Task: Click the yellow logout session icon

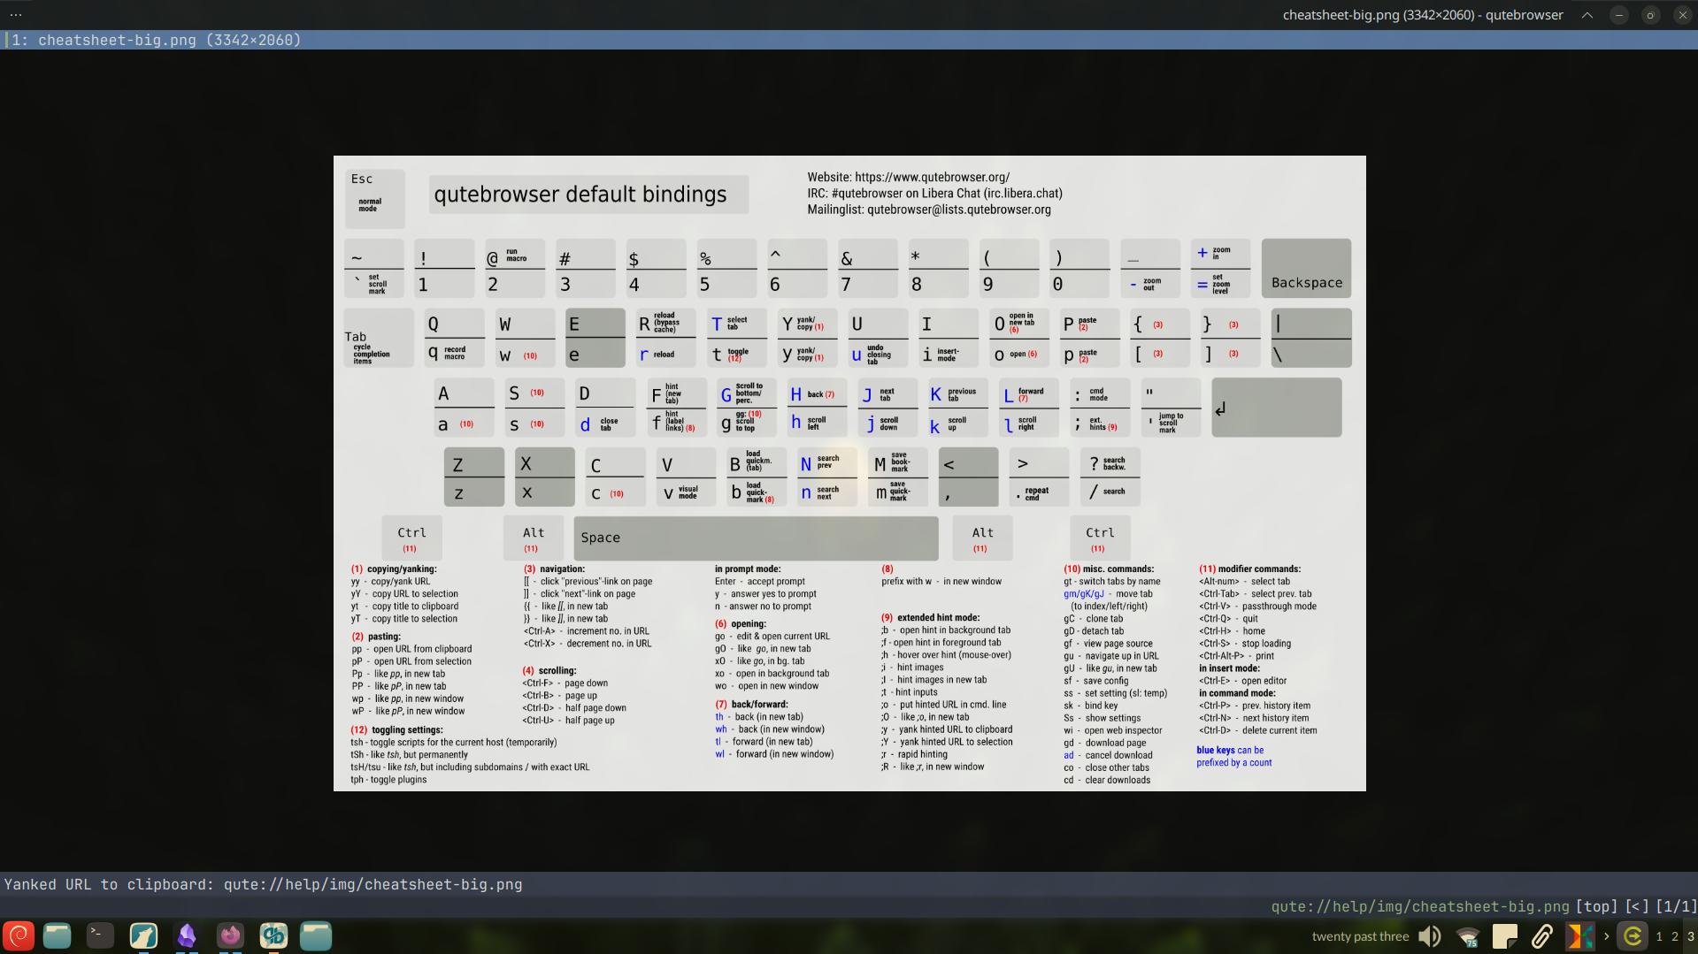Action: coord(1633,936)
